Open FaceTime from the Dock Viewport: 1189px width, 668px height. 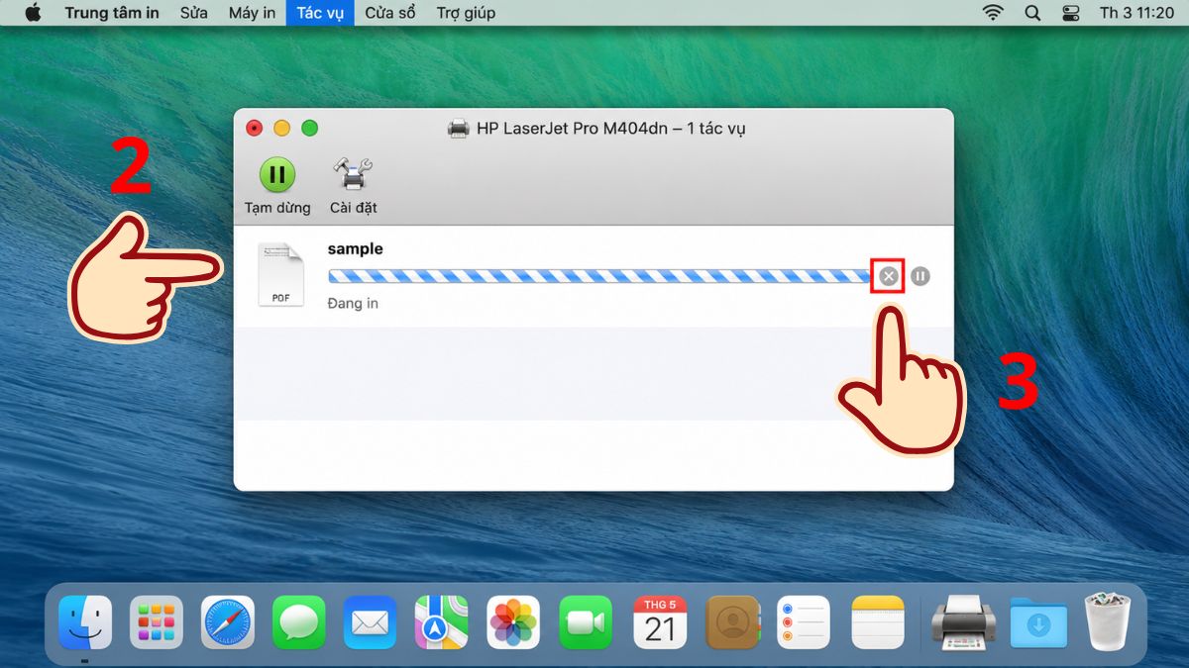(586, 622)
